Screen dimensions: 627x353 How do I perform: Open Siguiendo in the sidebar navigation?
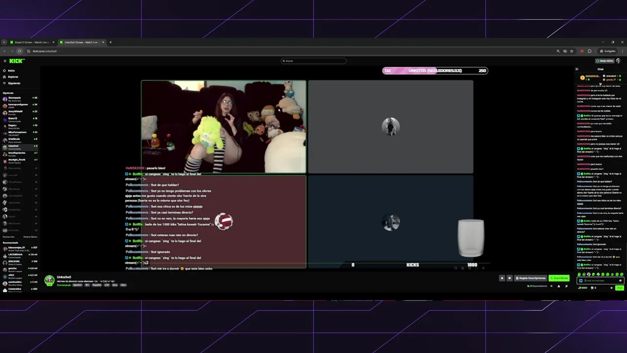pos(14,83)
